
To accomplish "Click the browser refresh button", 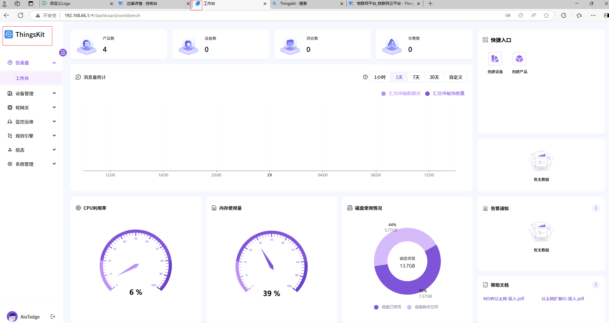I will [21, 15].
